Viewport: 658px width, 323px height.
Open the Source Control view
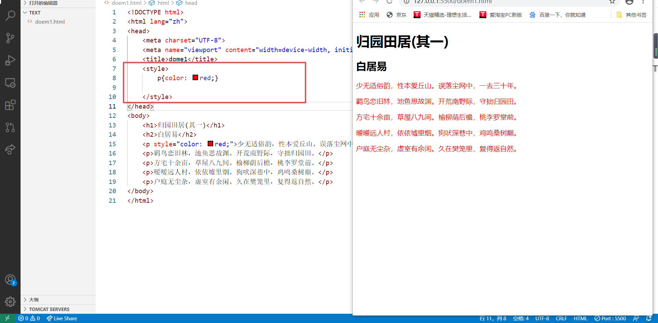tap(10, 38)
